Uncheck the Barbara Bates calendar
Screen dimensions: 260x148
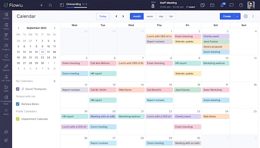(x=18, y=104)
